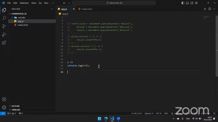This screenshot has height=122, width=218.
Task: Toggle the bottom panel visibility
Action: coord(187,3)
